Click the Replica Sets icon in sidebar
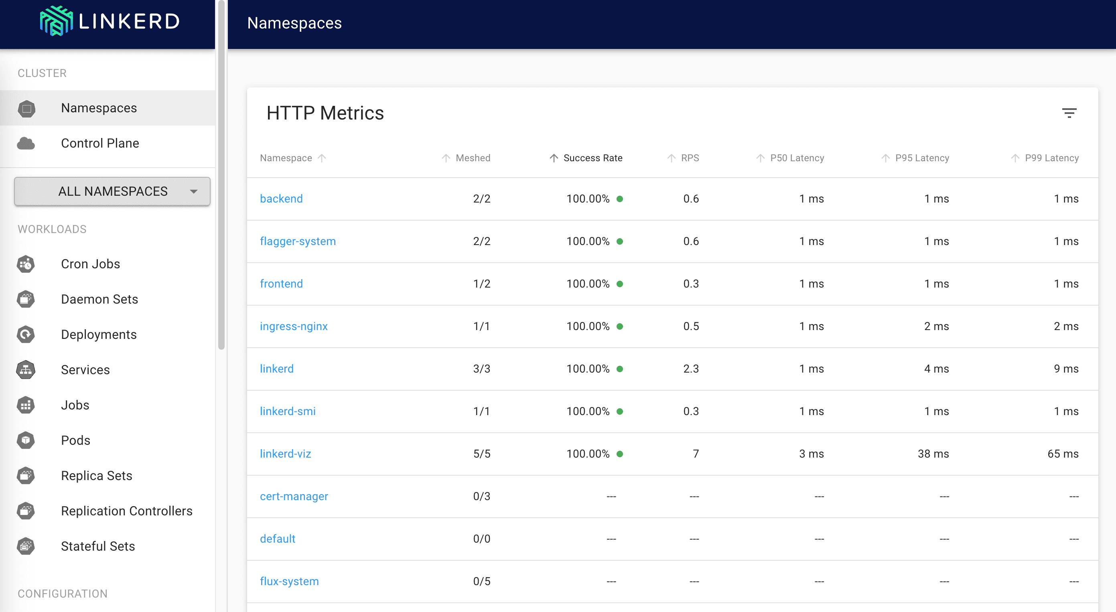 click(26, 475)
